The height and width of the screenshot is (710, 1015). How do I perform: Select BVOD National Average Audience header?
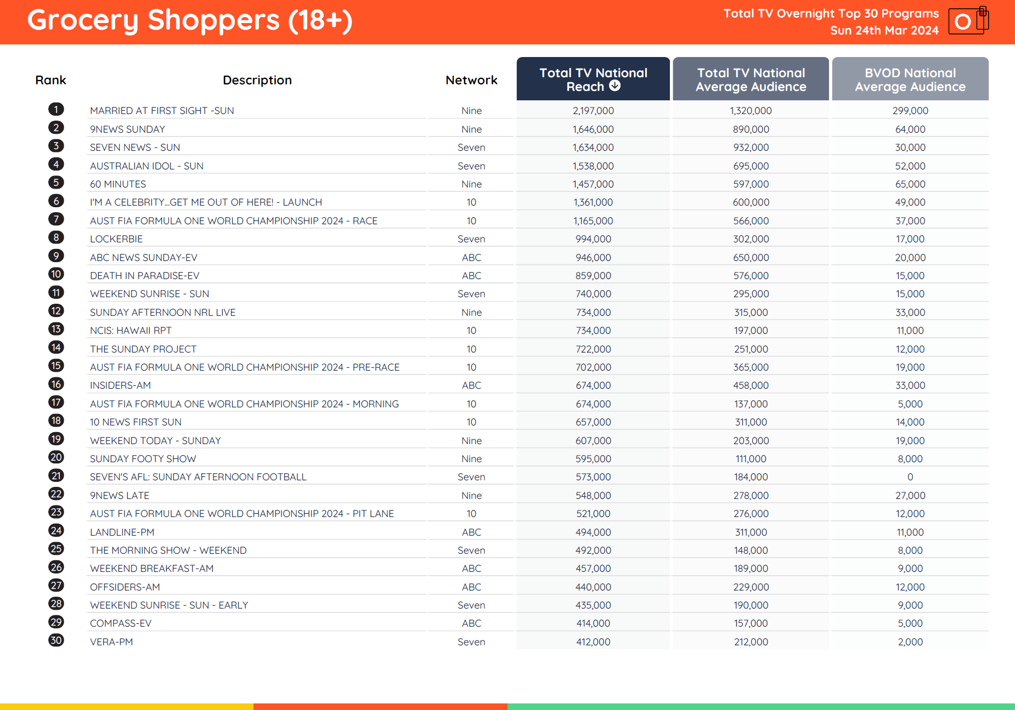tap(910, 79)
